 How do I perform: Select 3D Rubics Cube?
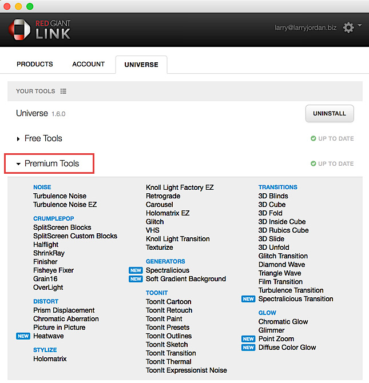click(x=284, y=230)
